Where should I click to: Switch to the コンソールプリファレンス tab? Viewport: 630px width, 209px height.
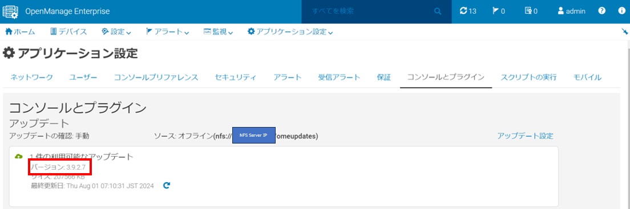pos(156,77)
